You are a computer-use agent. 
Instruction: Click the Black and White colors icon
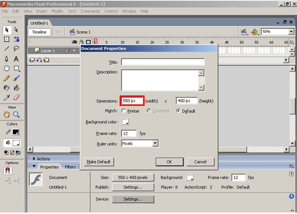pyautogui.click(x=6, y=153)
